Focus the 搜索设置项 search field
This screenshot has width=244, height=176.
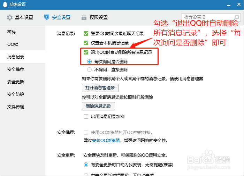point(211,17)
